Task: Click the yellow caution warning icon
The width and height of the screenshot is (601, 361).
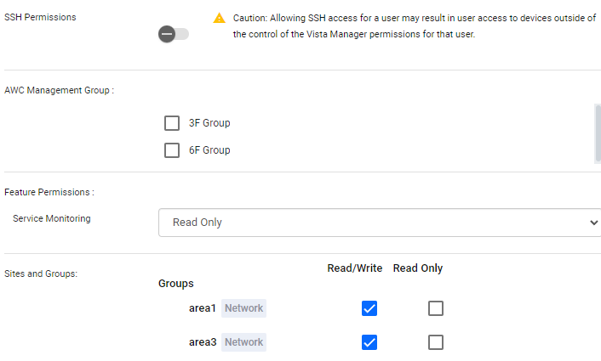Action: 220,18
